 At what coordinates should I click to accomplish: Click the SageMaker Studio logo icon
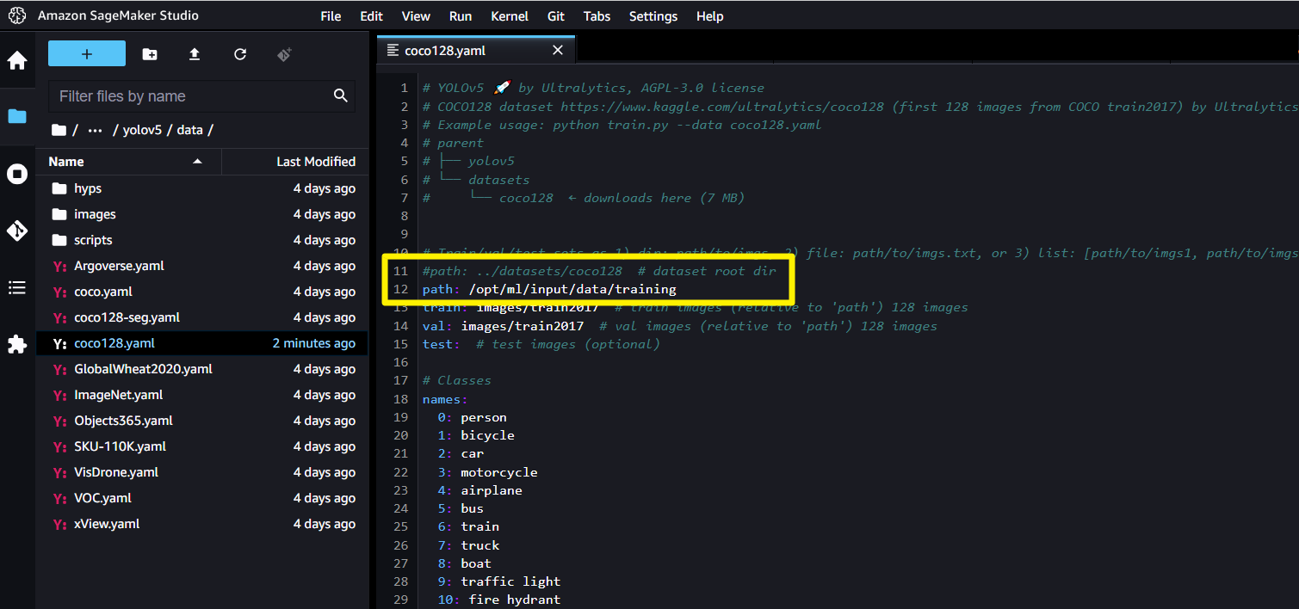(x=17, y=15)
